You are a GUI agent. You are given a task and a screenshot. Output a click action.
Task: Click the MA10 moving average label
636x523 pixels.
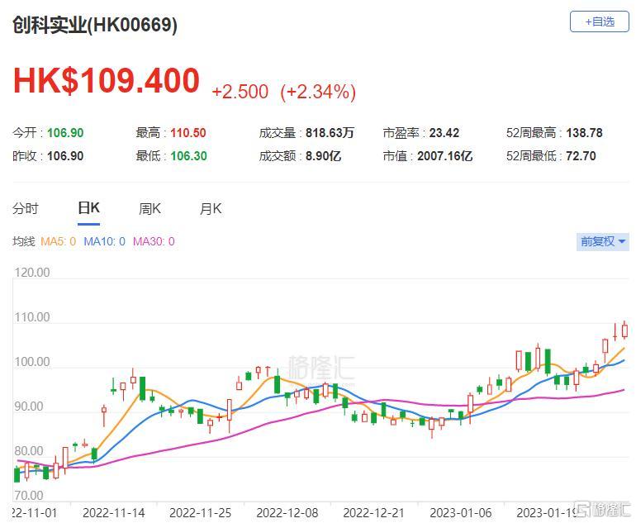104,242
